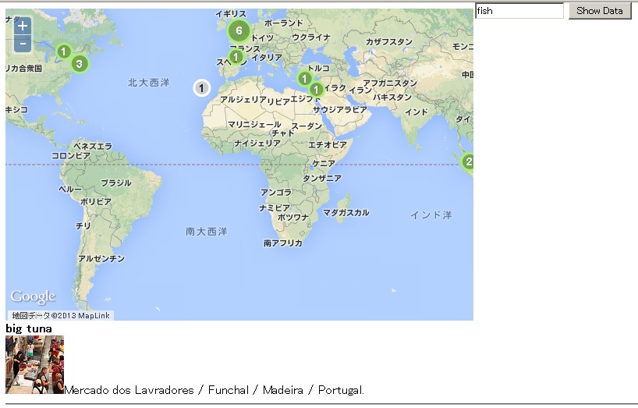
Task: Click the インド洋 ocean label
Action: (x=431, y=215)
